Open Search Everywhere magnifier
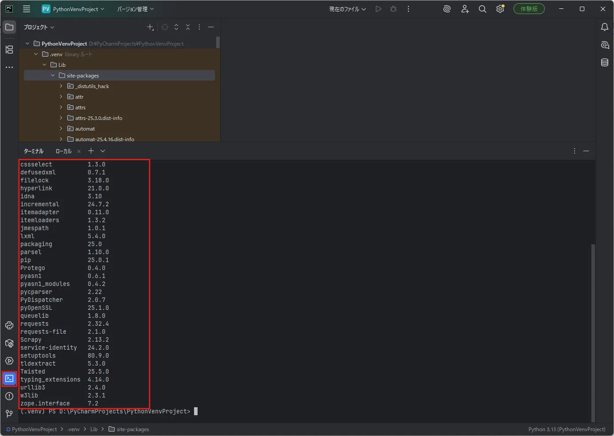Image resolution: width=614 pixels, height=436 pixels. pyautogui.click(x=482, y=9)
